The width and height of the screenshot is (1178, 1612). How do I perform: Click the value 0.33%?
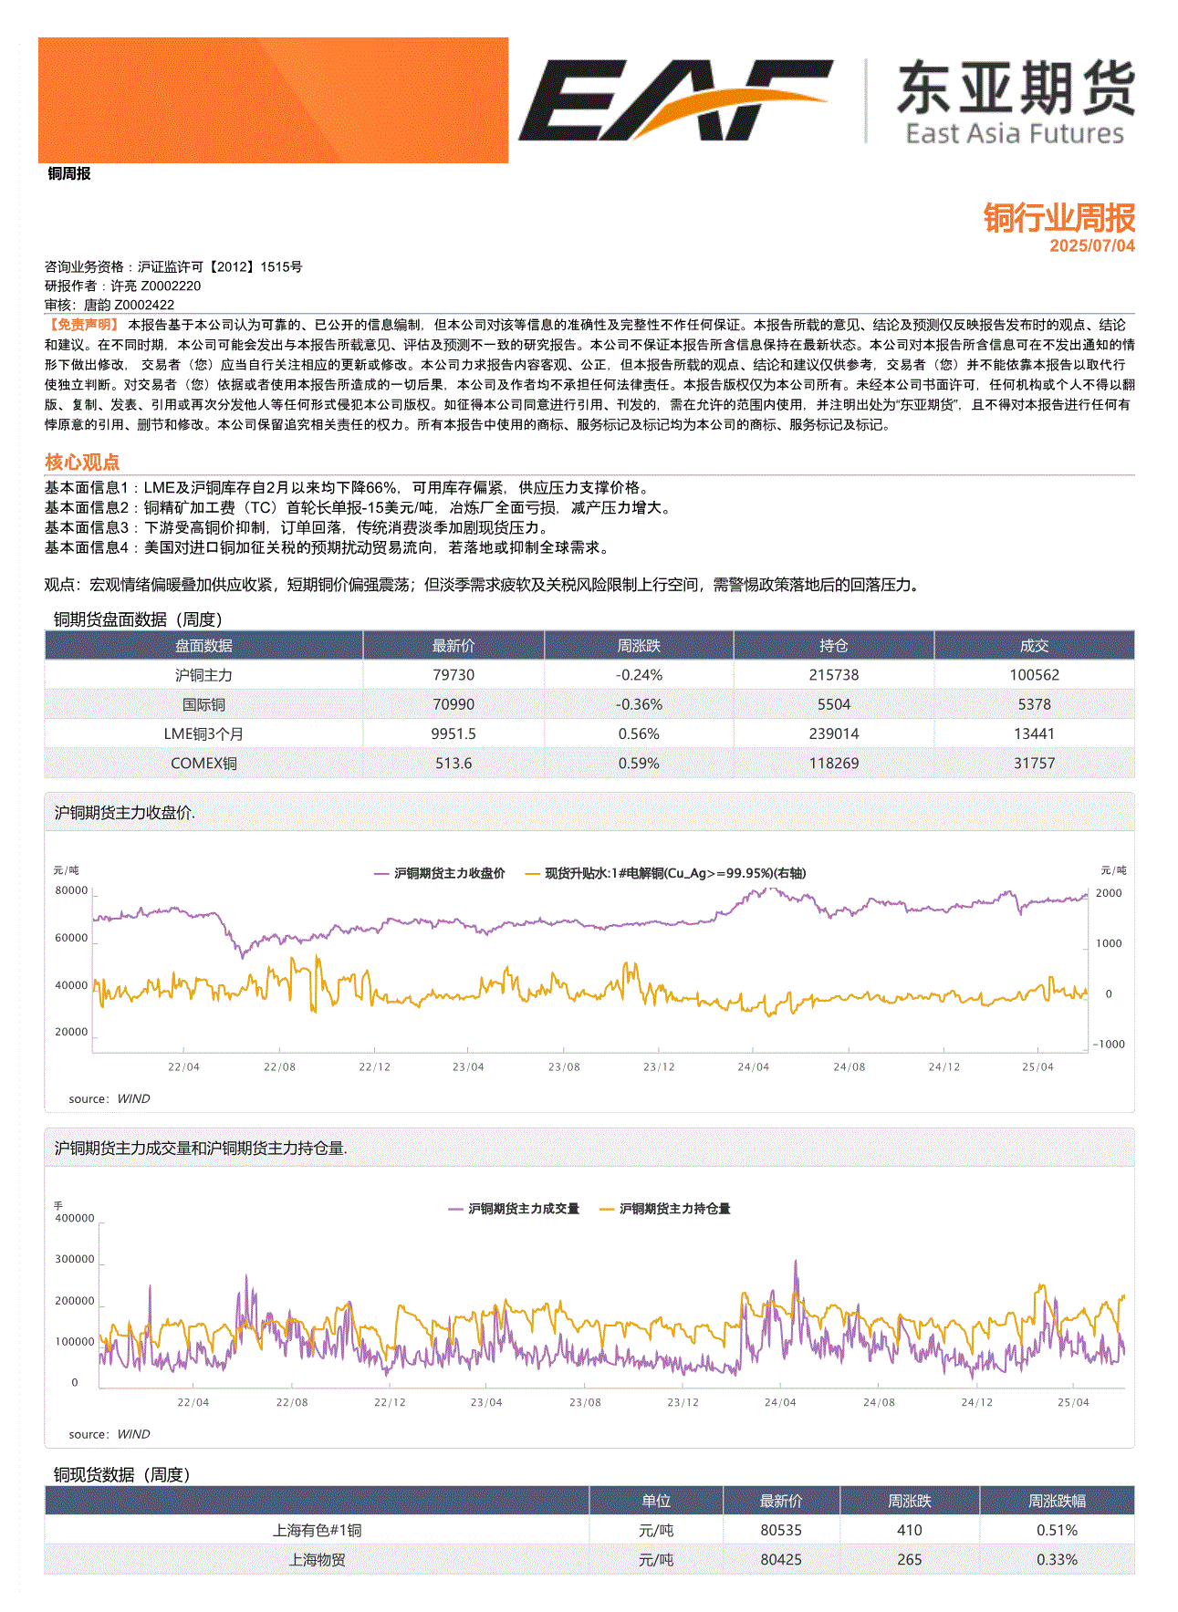[x=1057, y=1559]
